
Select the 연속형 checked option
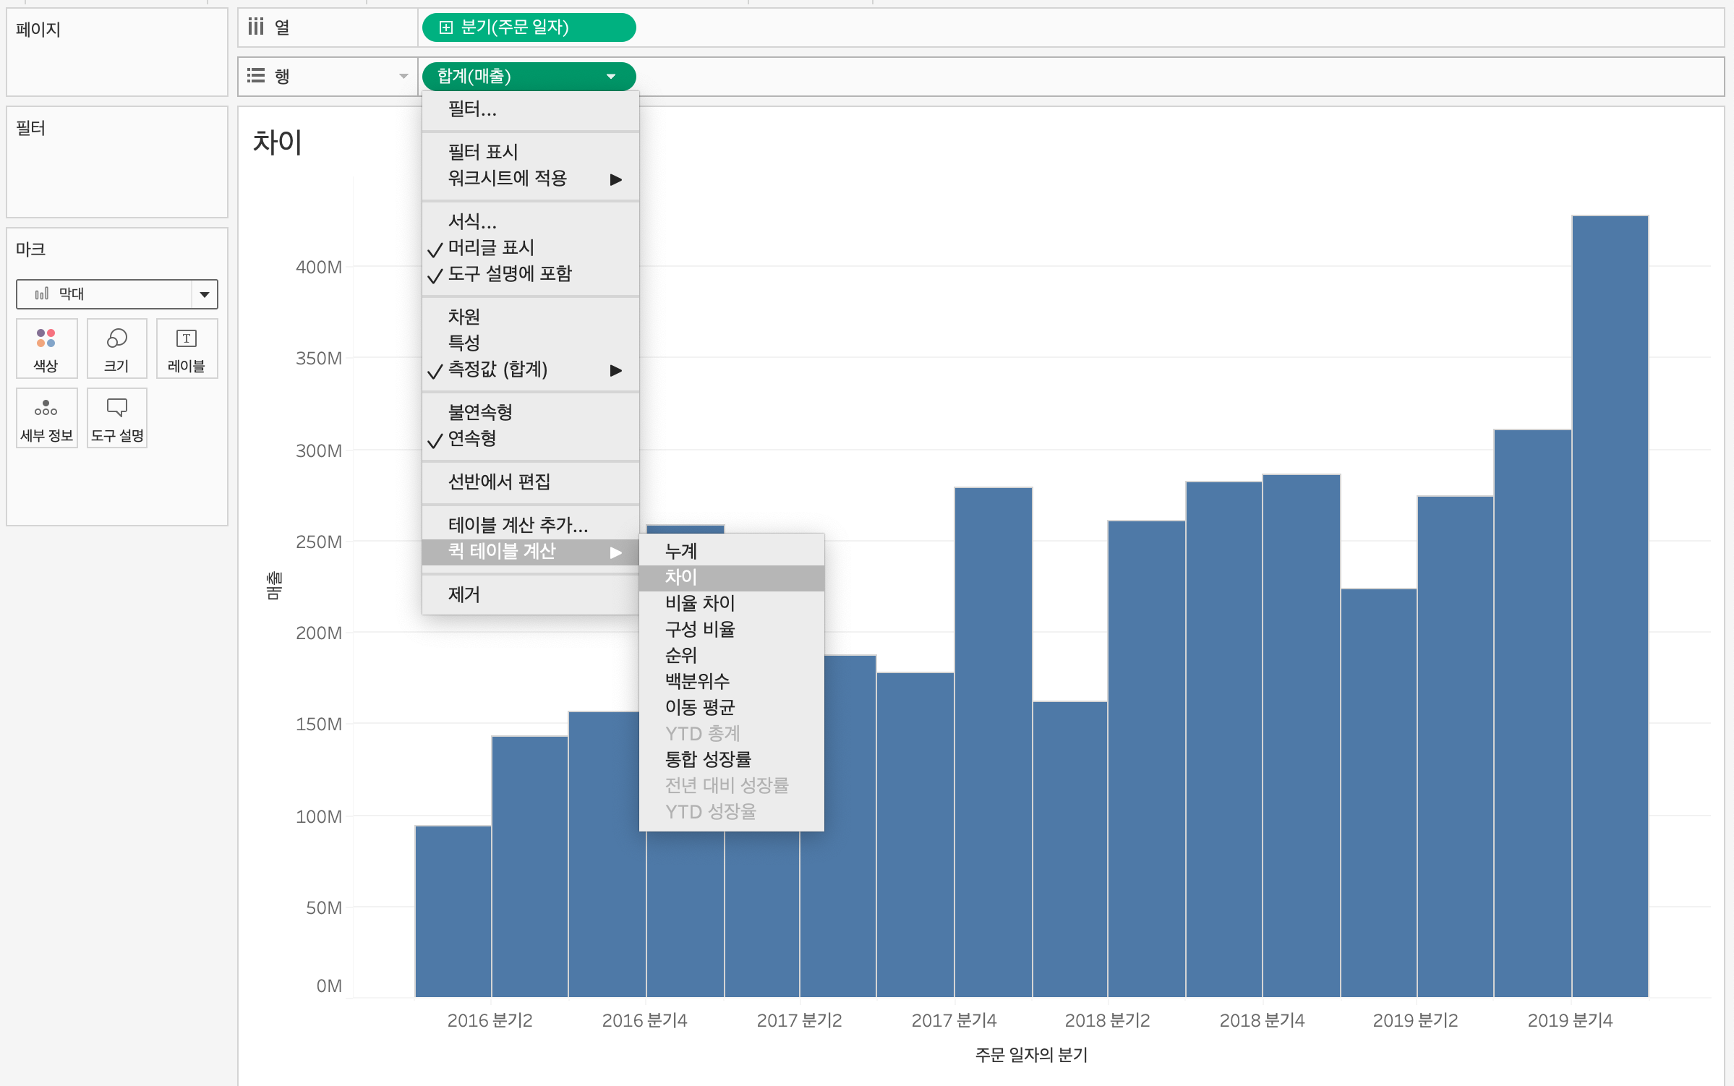point(471,439)
